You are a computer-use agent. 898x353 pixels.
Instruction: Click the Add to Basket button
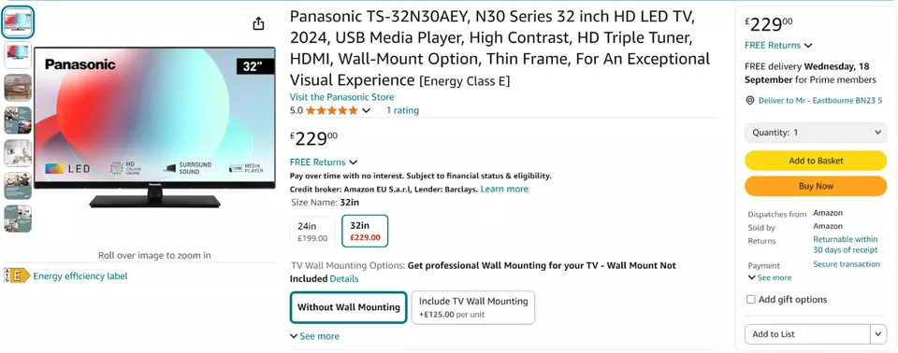[816, 161]
